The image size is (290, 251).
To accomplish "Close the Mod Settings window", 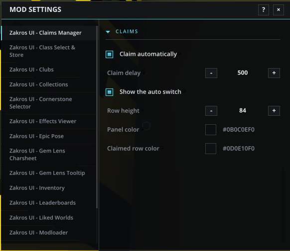I will coord(279,10).
